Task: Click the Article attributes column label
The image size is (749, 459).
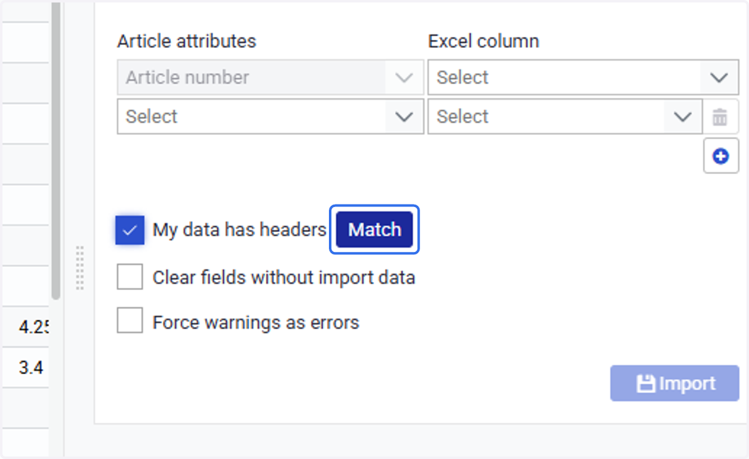Action: tap(187, 41)
